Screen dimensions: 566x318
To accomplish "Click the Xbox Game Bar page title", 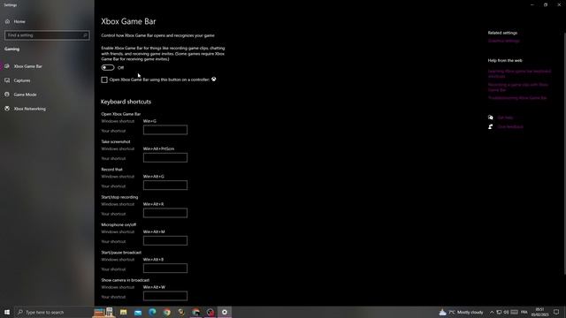I will click(x=128, y=21).
